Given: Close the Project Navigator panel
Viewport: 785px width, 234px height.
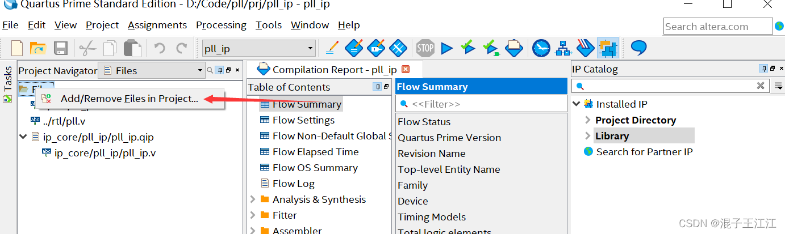Looking at the screenshot, I should (x=237, y=70).
